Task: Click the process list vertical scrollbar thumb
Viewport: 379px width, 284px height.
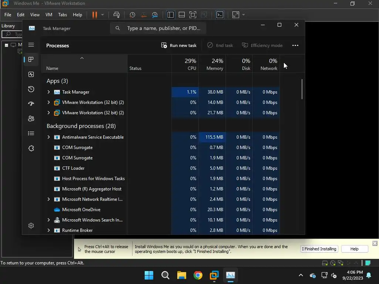Action: [302, 89]
